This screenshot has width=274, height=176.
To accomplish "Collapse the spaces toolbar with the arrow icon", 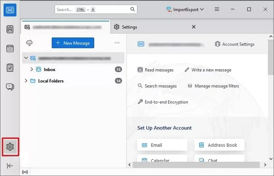I will click(10, 166).
